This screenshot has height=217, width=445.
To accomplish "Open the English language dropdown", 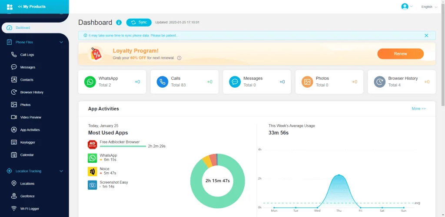I will point(429,7).
